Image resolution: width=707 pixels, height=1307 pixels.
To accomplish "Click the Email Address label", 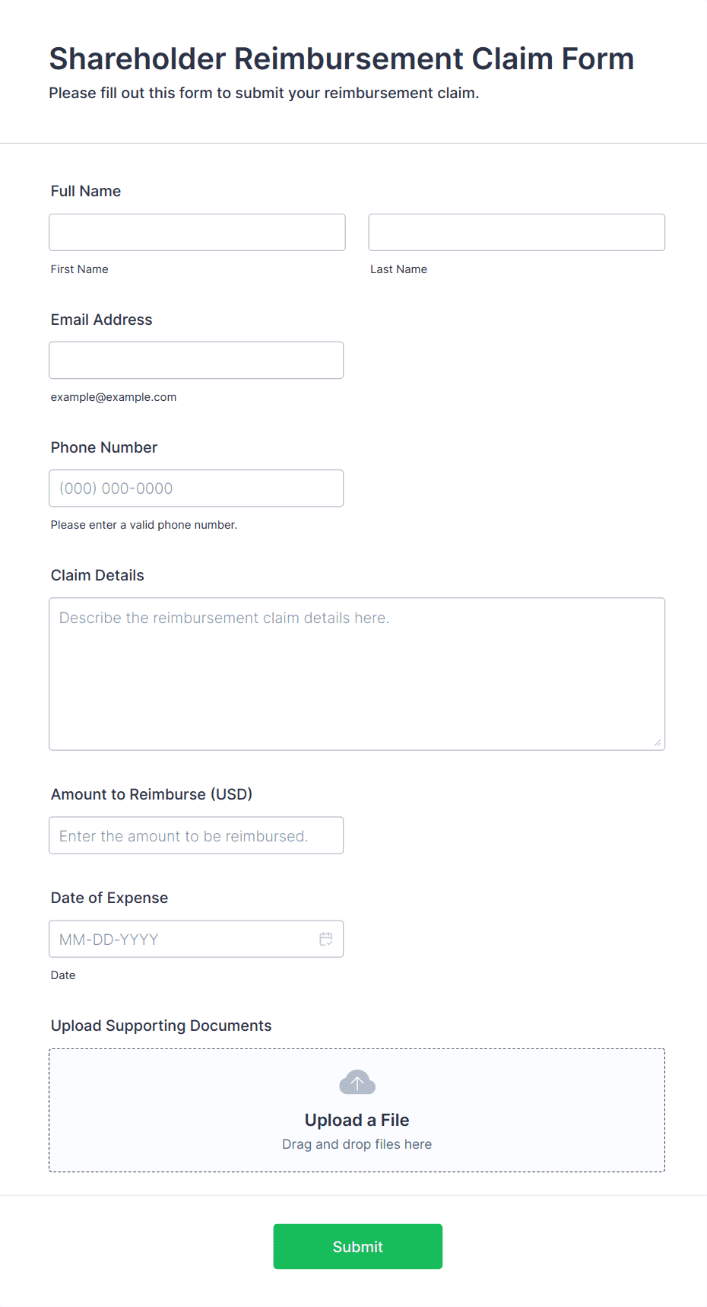I will point(102,320).
